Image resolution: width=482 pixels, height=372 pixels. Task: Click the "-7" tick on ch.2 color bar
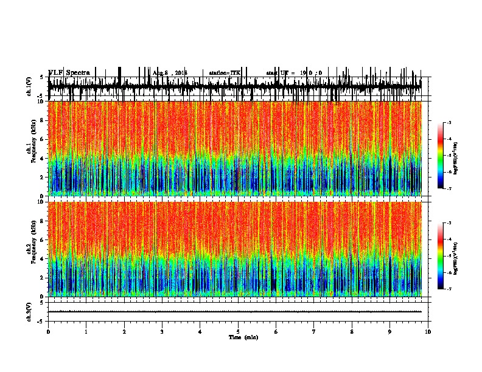tap(449, 289)
